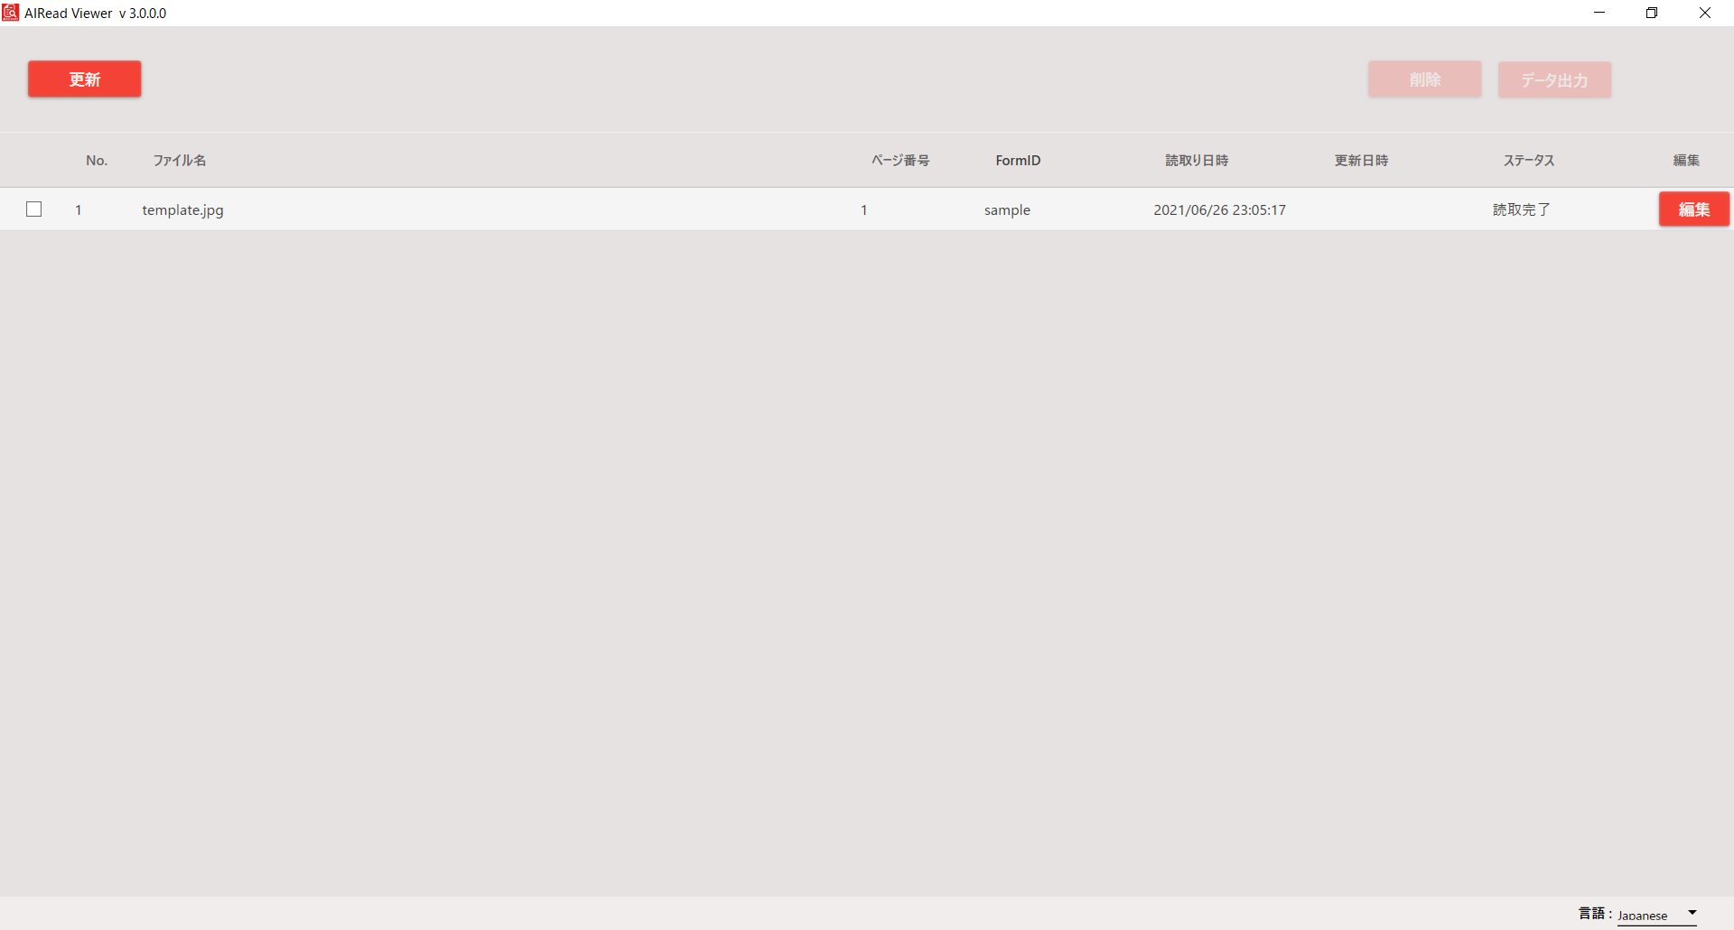Select the file name template.jpg

(182, 209)
